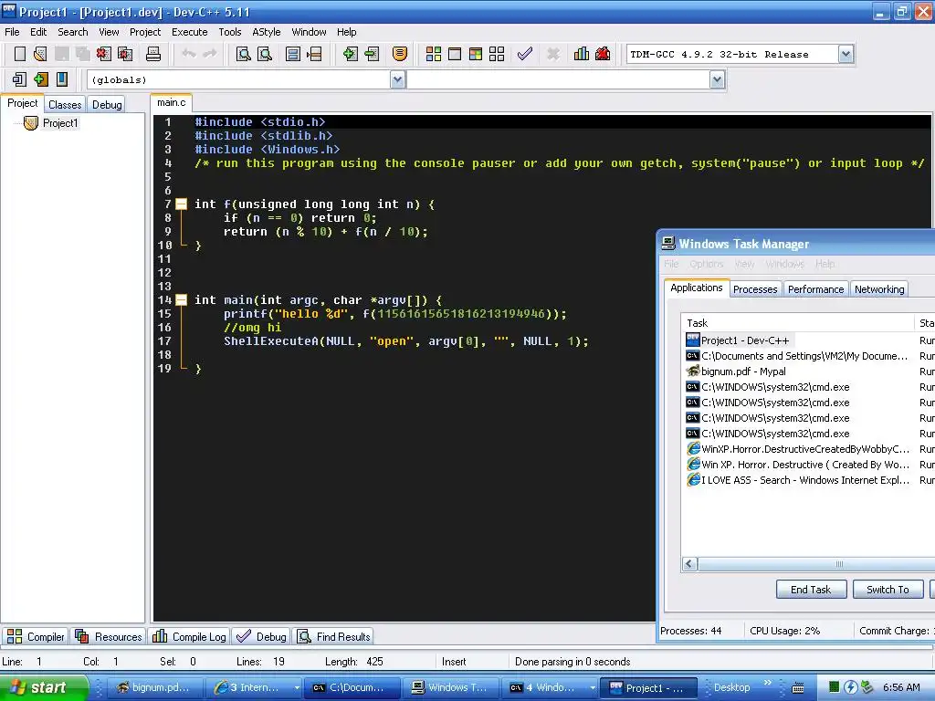Click the Rebuild All icon
The image size is (935, 701).
coord(497,54)
